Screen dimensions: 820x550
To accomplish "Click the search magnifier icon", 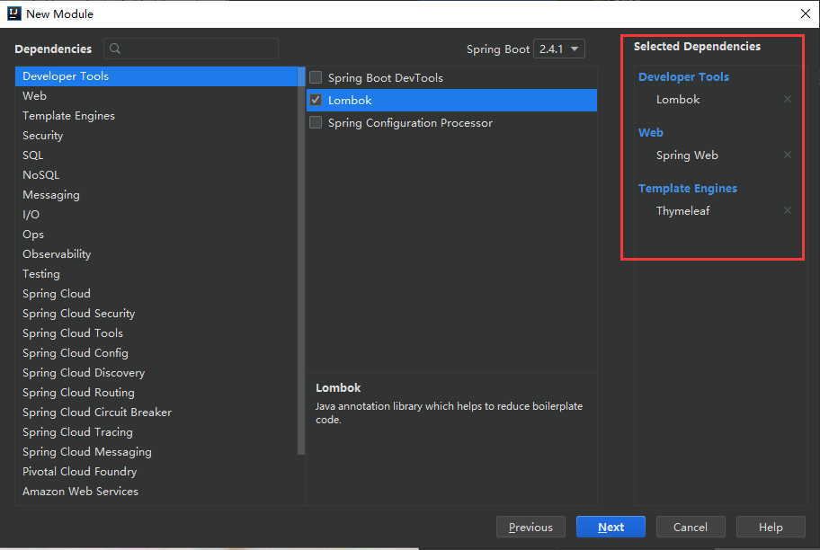I will (115, 49).
